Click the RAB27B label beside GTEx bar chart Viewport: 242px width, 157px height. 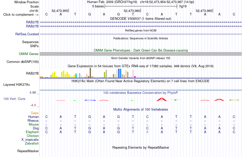(32, 74)
